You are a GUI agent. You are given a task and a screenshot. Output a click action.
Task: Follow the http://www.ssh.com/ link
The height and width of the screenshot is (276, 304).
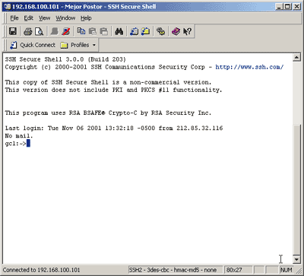[249, 67]
